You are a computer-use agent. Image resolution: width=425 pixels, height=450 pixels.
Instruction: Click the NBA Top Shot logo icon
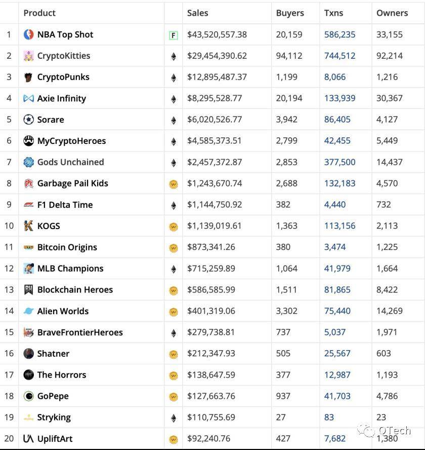coord(29,34)
